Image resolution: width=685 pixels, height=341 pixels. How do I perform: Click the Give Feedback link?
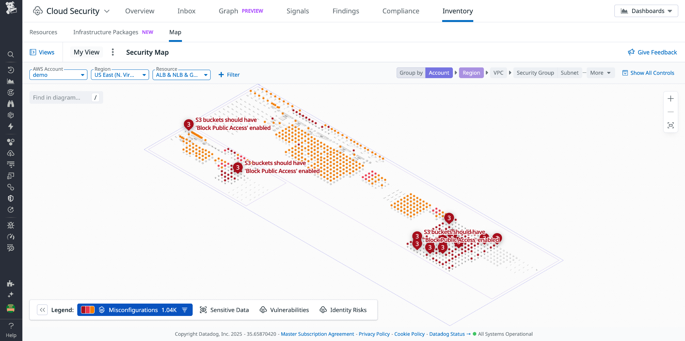[652, 52]
